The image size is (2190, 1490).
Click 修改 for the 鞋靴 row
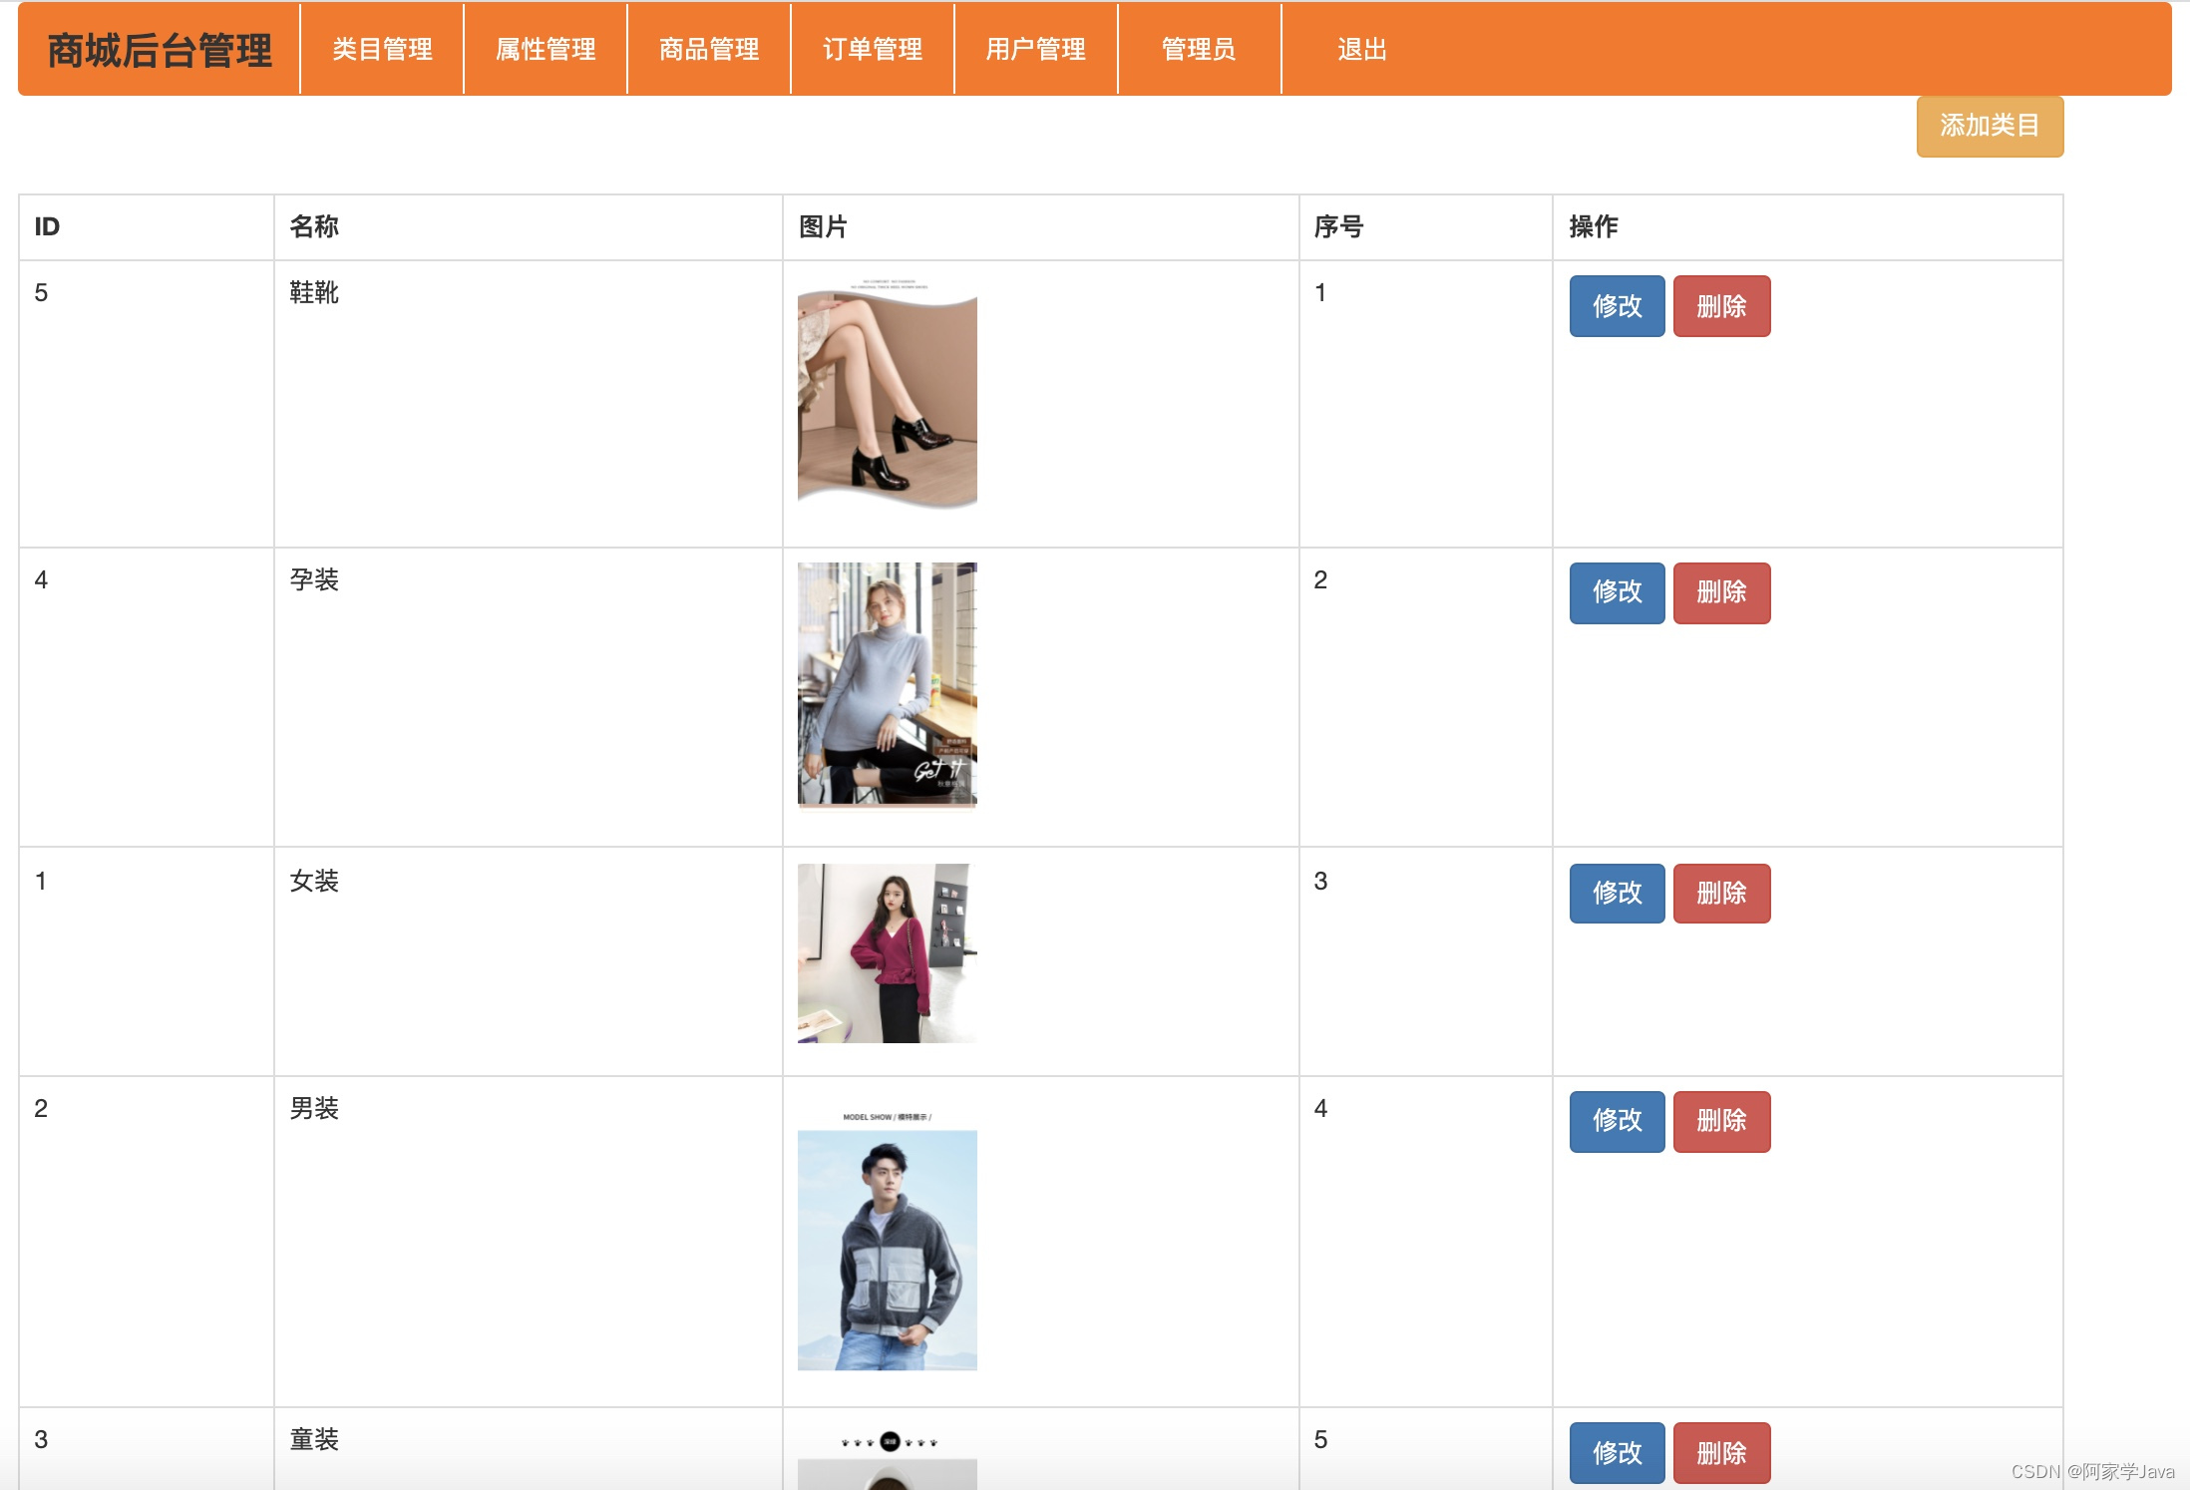pyautogui.click(x=1617, y=306)
